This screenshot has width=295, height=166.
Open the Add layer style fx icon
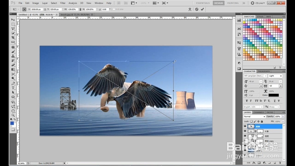[254, 163]
